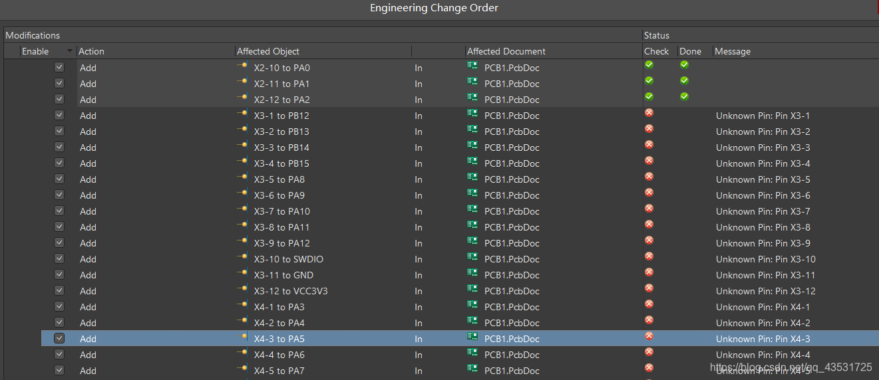Click the PCB document icon in the X4-3 row
The image size is (879, 380).
(472, 336)
